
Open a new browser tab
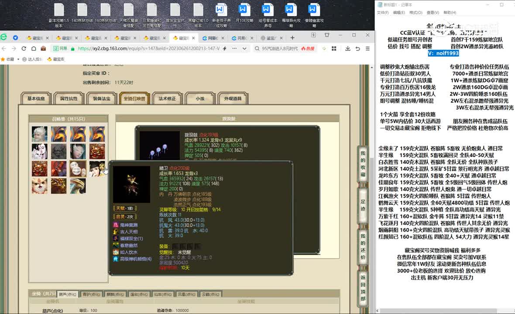click(292, 38)
